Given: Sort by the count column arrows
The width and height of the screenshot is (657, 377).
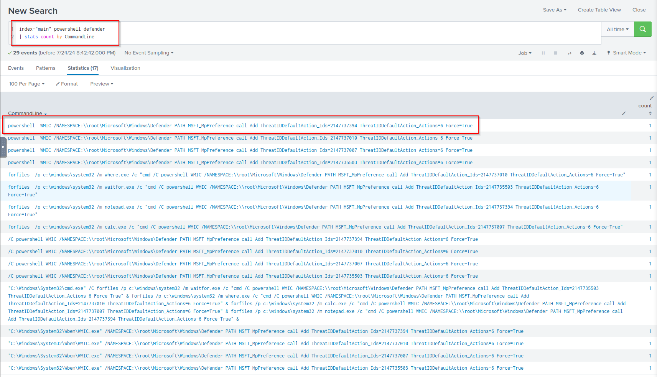Looking at the screenshot, I should pos(650,113).
